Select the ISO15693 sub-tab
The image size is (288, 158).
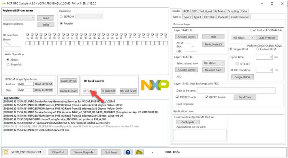pyautogui.click(x=210, y=17)
